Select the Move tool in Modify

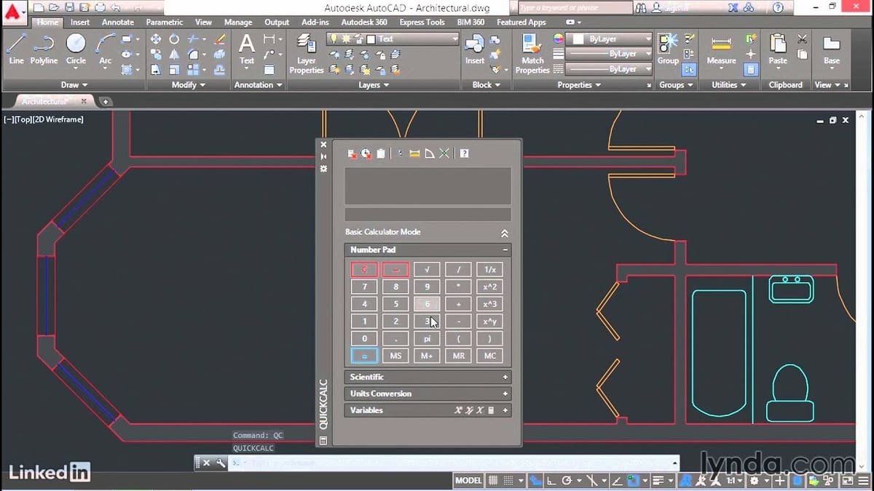pos(156,39)
